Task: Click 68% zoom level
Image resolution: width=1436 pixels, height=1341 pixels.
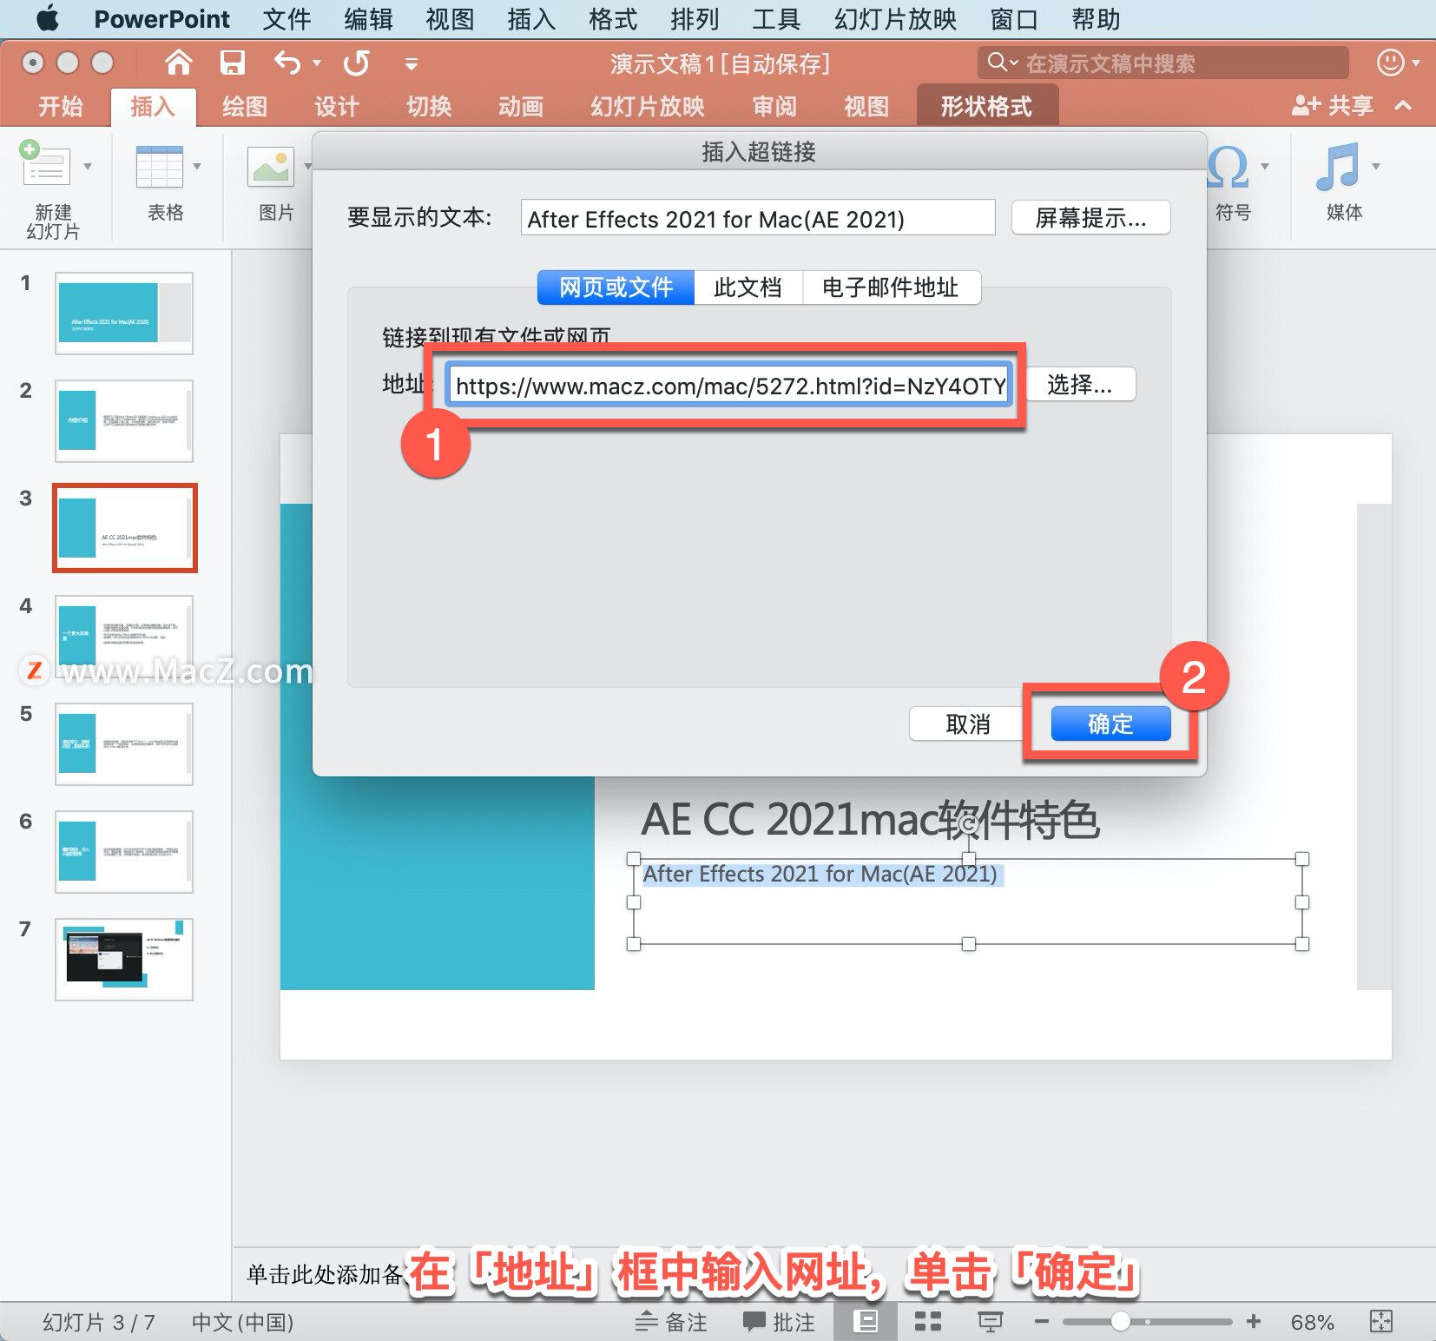Action: coord(1312,1322)
